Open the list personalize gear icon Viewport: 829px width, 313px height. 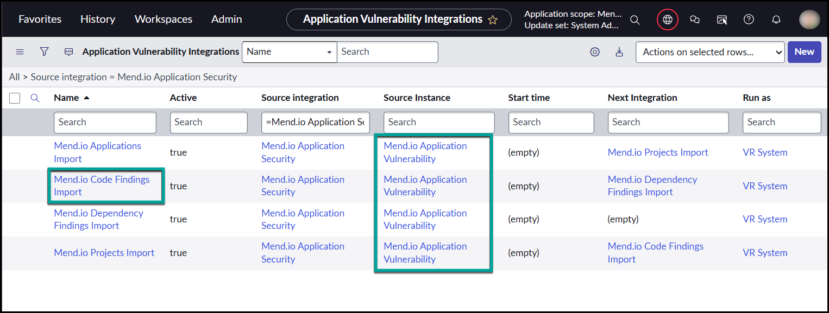595,52
